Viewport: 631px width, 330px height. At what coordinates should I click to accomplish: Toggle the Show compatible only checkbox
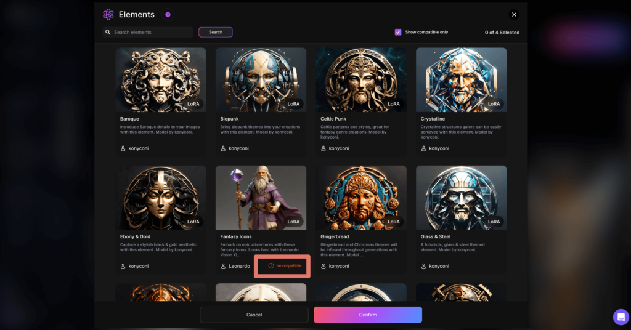tap(398, 32)
